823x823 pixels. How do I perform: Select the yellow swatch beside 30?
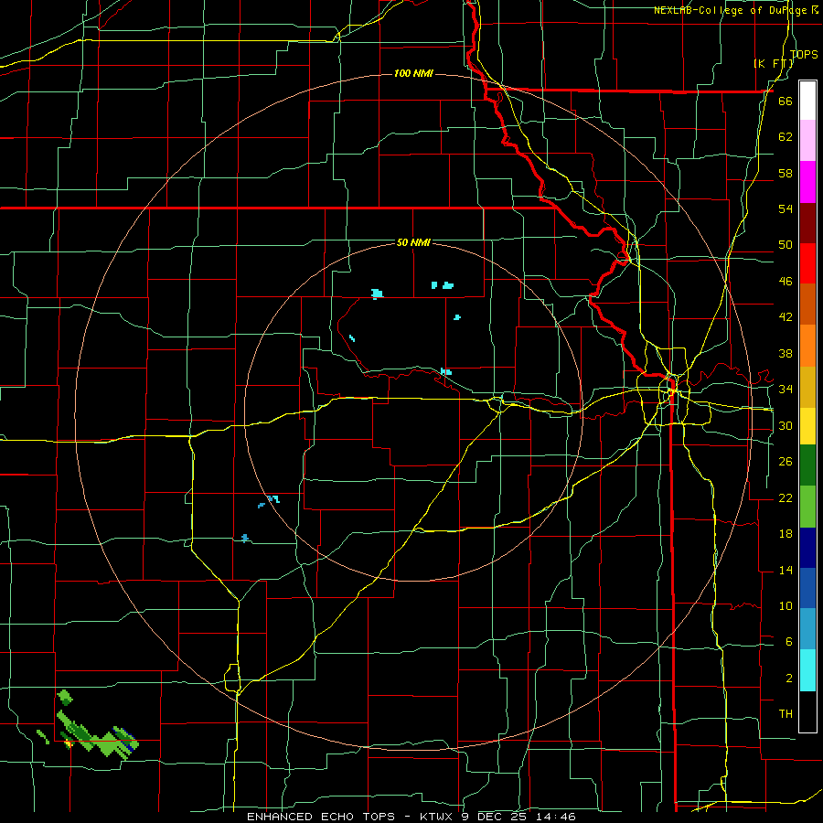[807, 425]
